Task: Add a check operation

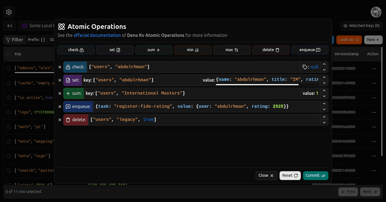Action: point(76,50)
